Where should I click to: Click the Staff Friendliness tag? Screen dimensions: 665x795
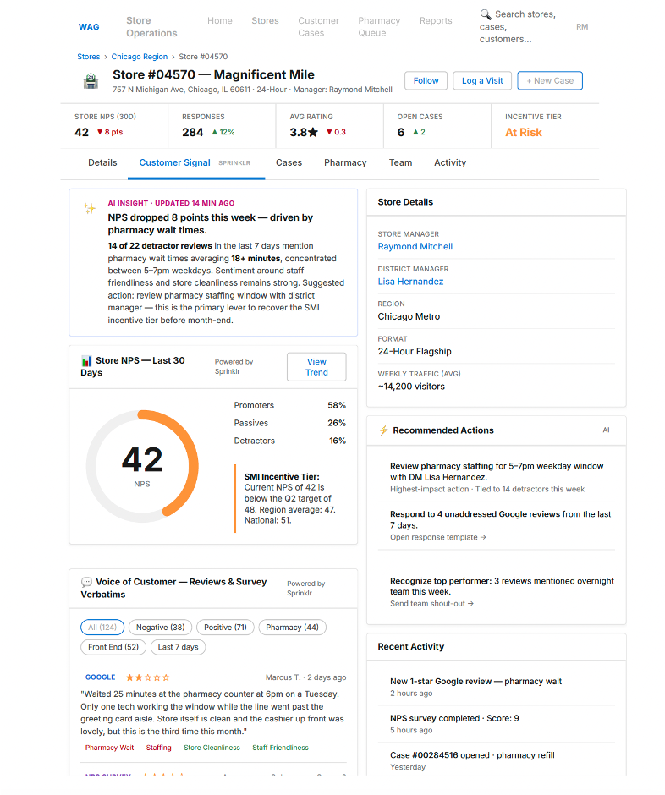[x=280, y=748]
